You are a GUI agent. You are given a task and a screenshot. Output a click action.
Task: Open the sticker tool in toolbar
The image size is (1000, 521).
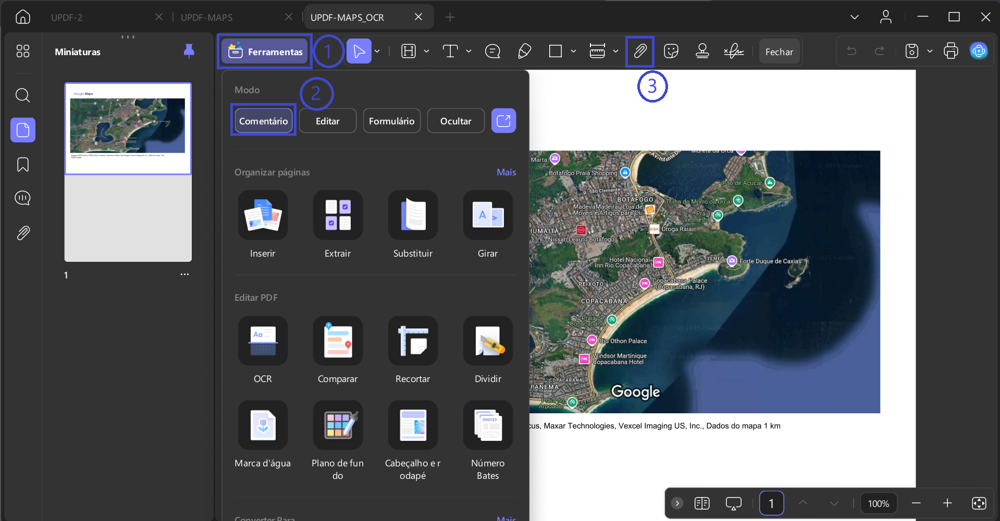point(671,51)
